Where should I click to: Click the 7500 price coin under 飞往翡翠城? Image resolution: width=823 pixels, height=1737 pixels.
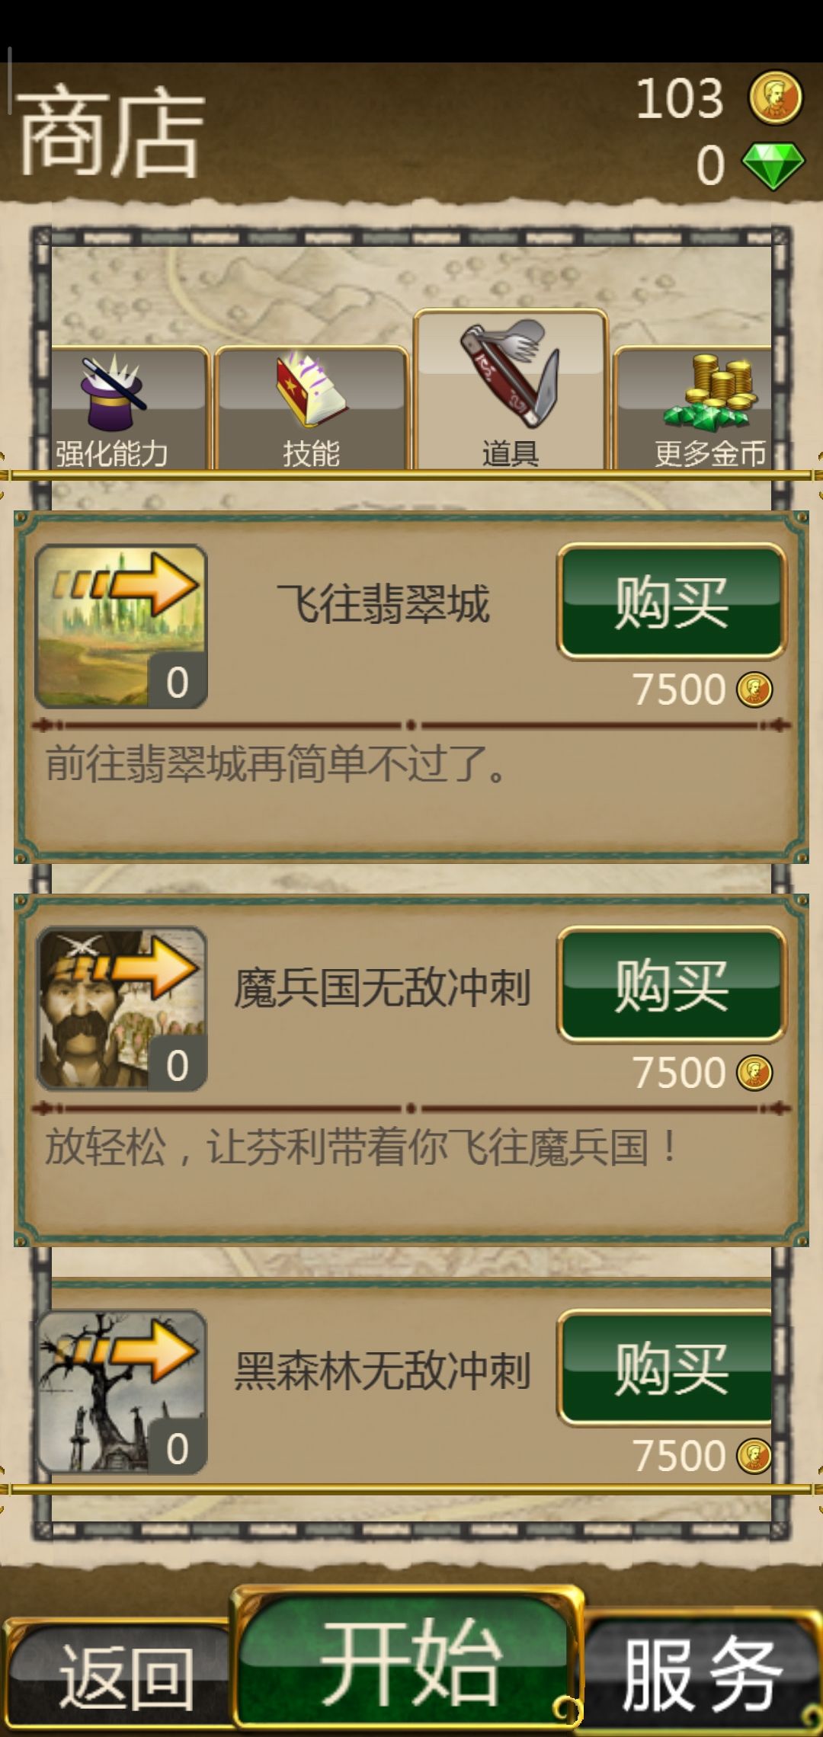pyautogui.click(x=754, y=689)
